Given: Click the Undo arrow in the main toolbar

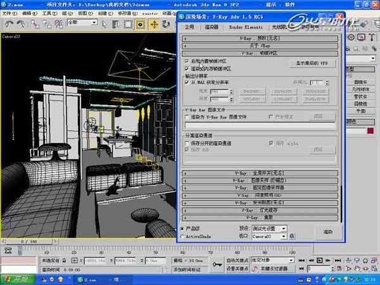Looking at the screenshot, I should click(x=9, y=24).
